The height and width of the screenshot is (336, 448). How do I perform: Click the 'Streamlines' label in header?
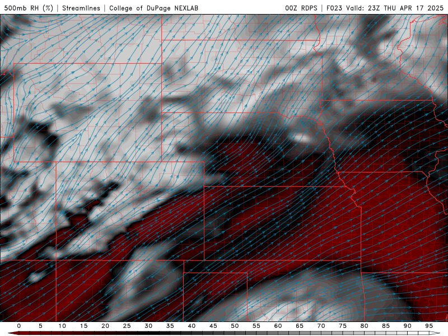(x=81, y=8)
